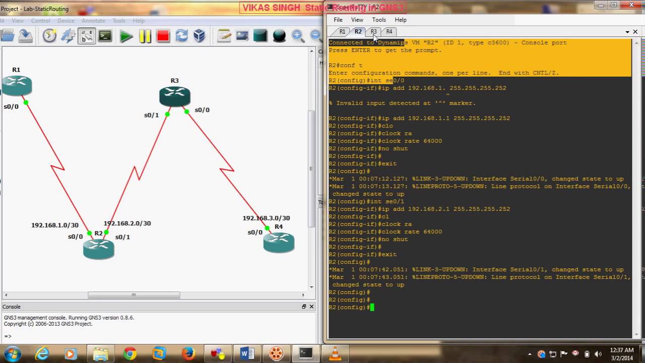Open the Annotate menu in GNS3
The height and width of the screenshot is (363, 645).
tap(93, 21)
